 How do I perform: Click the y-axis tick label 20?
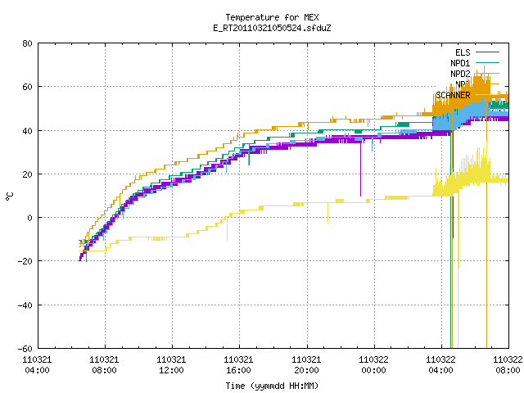pyautogui.click(x=27, y=174)
